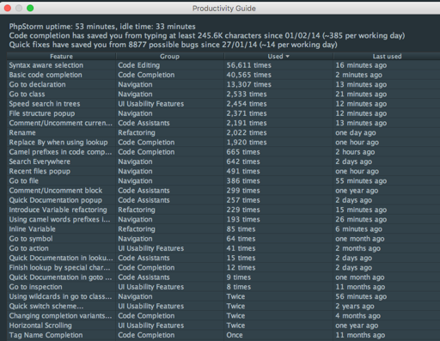Select Changing completion variants... row
Viewport: 440px width, 341px height.
tap(223, 316)
